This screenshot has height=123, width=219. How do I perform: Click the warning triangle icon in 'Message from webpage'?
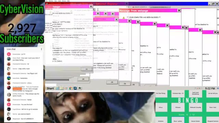[124, 17]
